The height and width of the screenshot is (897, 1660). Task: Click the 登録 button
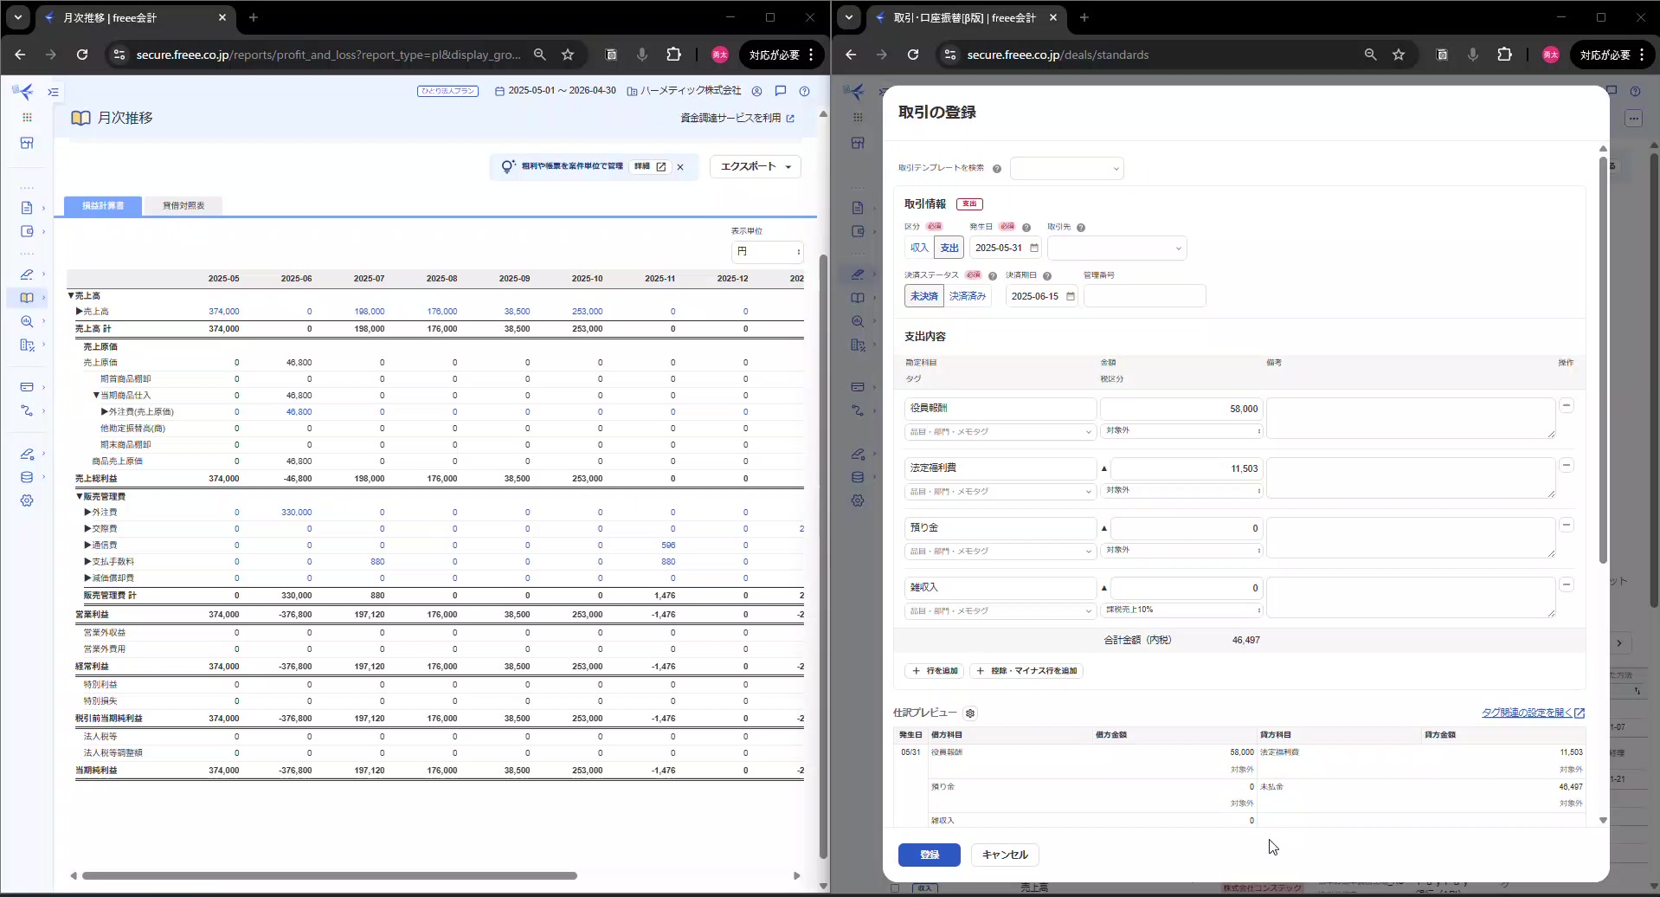pyautogui.click(x=929, y=855)
